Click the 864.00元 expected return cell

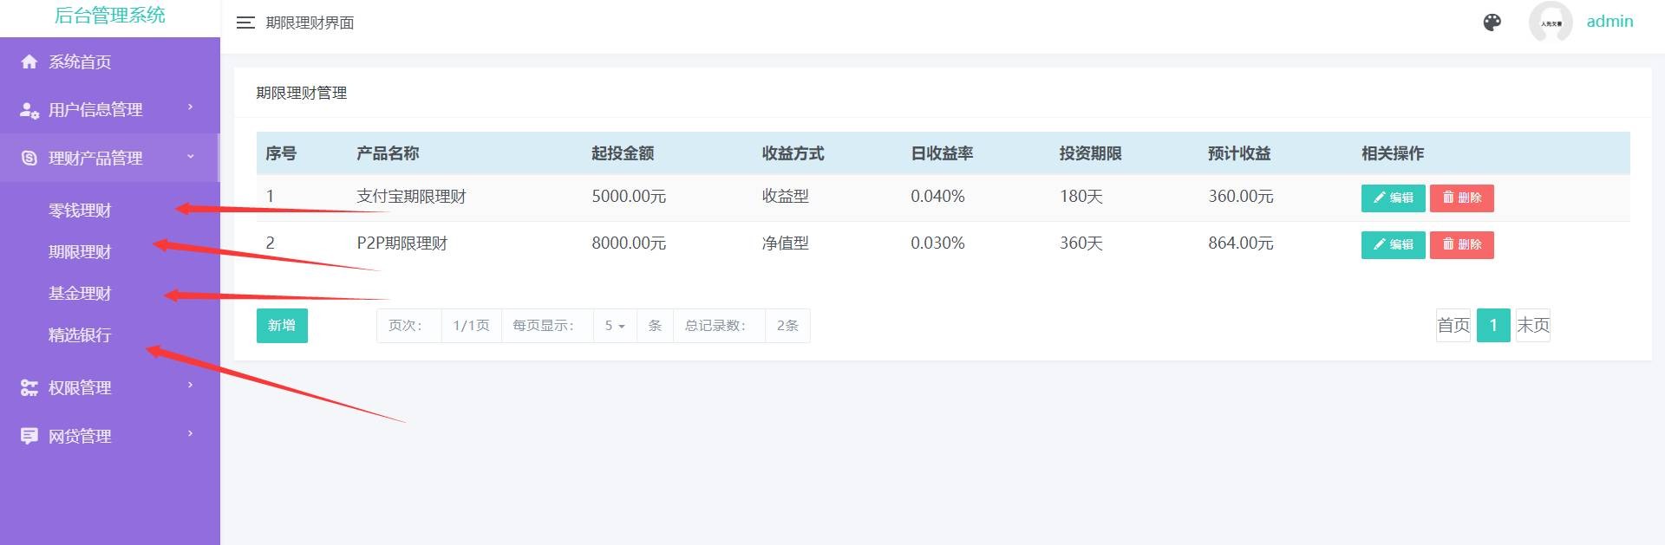(1241, 243)
